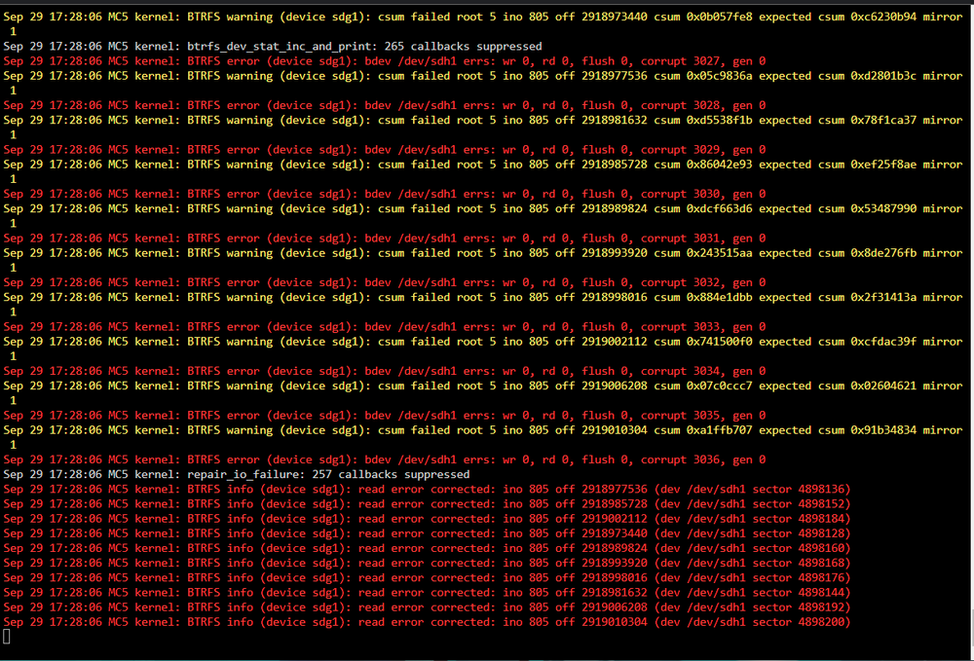Click warning line with csum 0x741500f0
Viewport: 974px width, 661px height.
[x=483, y=349]
